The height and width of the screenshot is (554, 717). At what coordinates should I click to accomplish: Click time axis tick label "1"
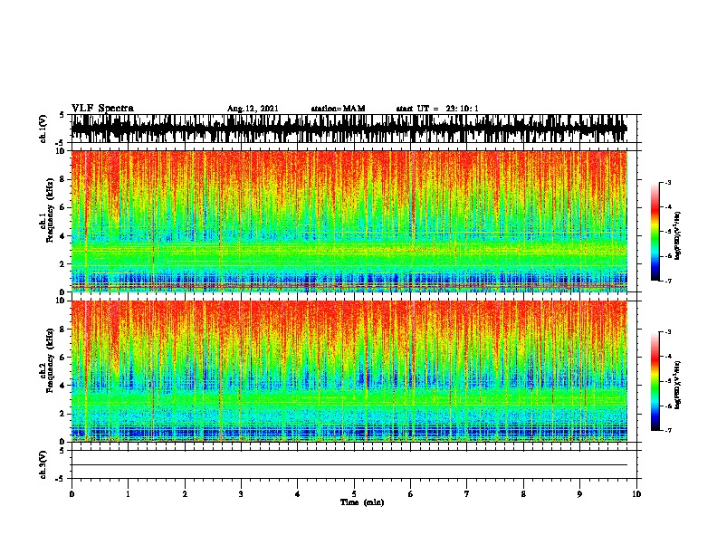tap(129, 493)
